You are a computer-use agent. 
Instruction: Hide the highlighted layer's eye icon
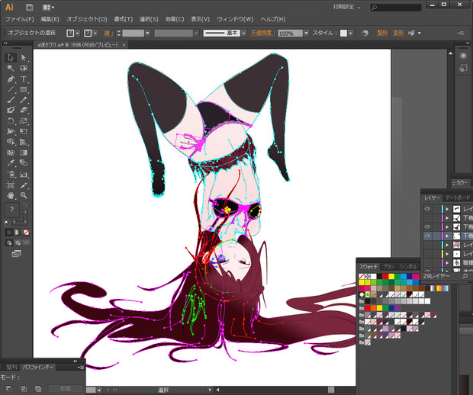tap(427, 236)
